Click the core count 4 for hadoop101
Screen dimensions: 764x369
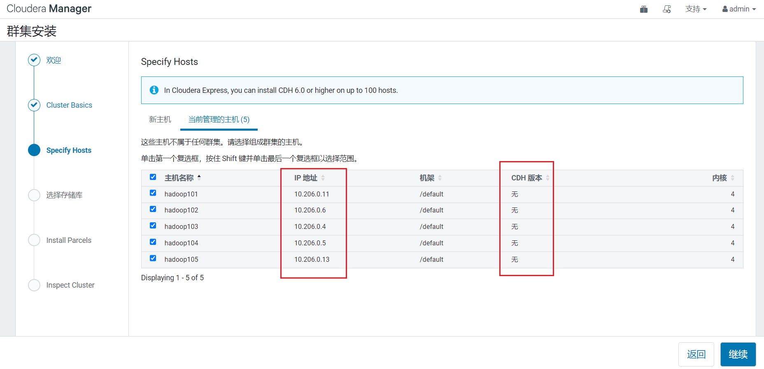(733, 194)
